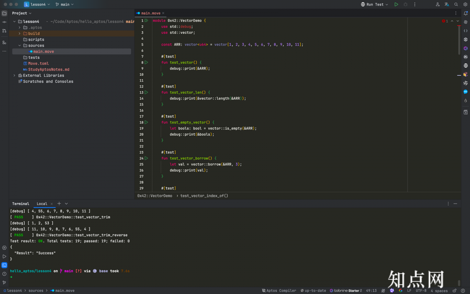Add a new terminal tab

59,204
